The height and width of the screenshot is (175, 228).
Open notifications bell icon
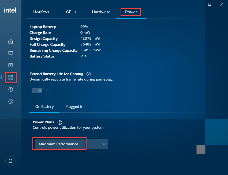pyautogui.click(x=10, y=161)
